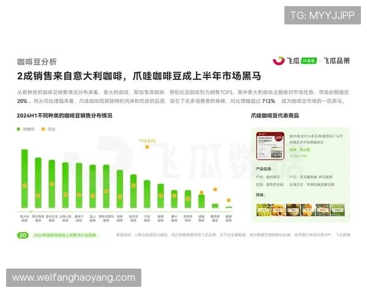This screenshot has height=293, width=367.
Task: Click the green bar for 肯尼亚咖啡
Action: pyautogui.click(x=133, y=191)
